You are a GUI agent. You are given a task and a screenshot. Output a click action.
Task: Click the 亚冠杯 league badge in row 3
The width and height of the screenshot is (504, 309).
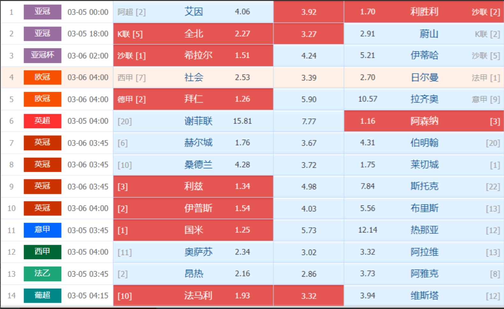(42, 55)
